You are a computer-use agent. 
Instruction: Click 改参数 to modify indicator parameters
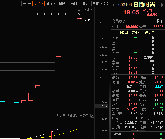point(61,116)
